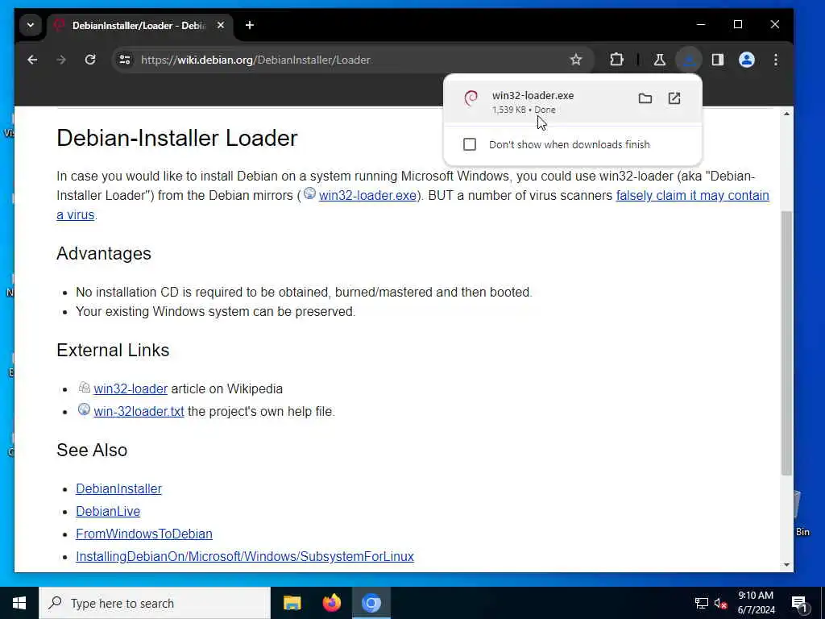The width and height of the screenshot is (825, 619).
Task: Open the Chrome three-dot menu
Action: 776,60
